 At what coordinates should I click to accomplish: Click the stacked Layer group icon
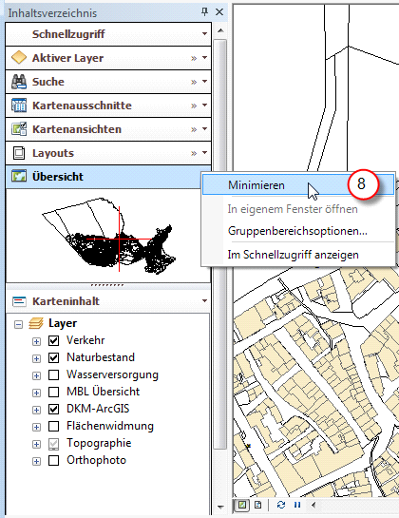36,323
